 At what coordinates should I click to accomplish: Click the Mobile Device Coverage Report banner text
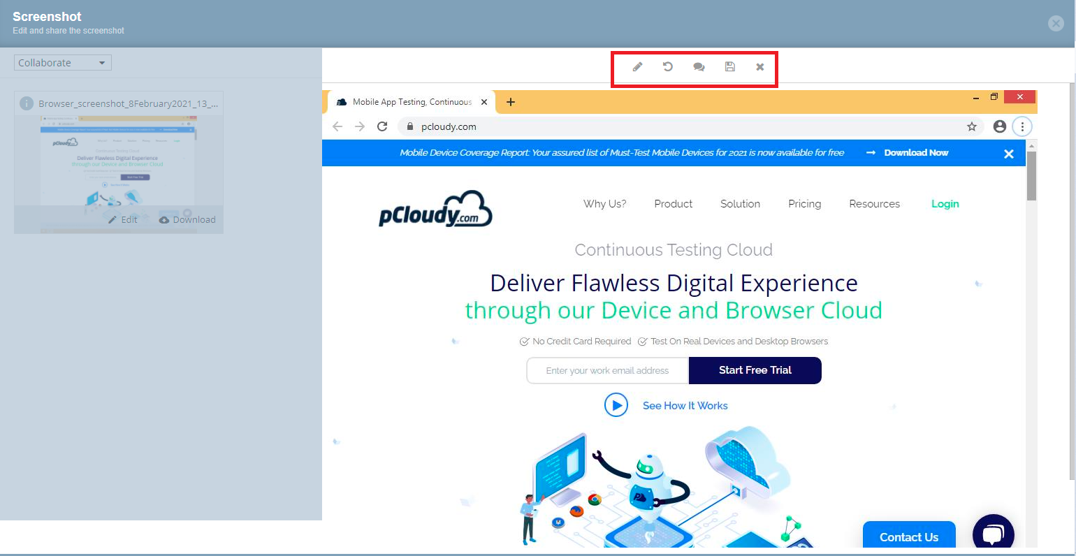coord(622,152)
